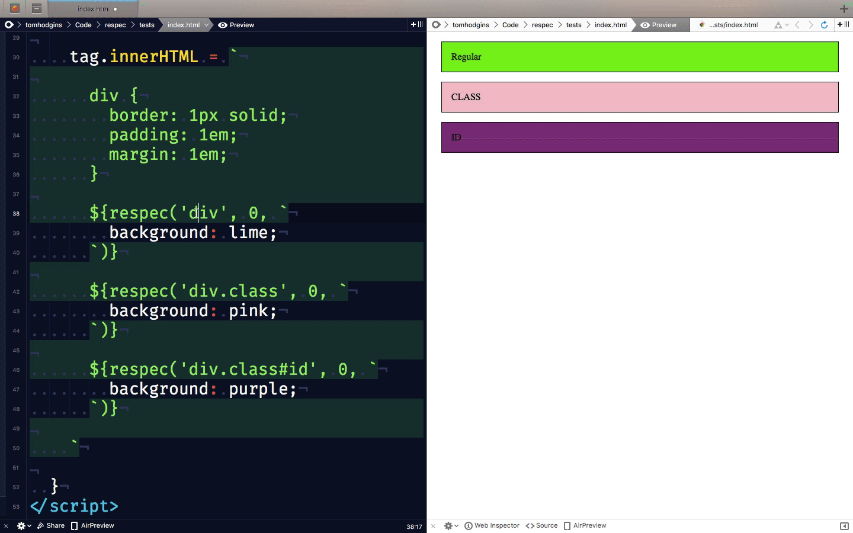Click the closing </script> tag

[x=74, y=506]
